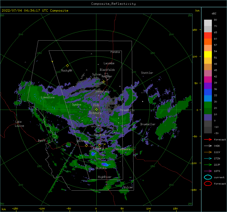Select the Limestone label

click(48, 97)
